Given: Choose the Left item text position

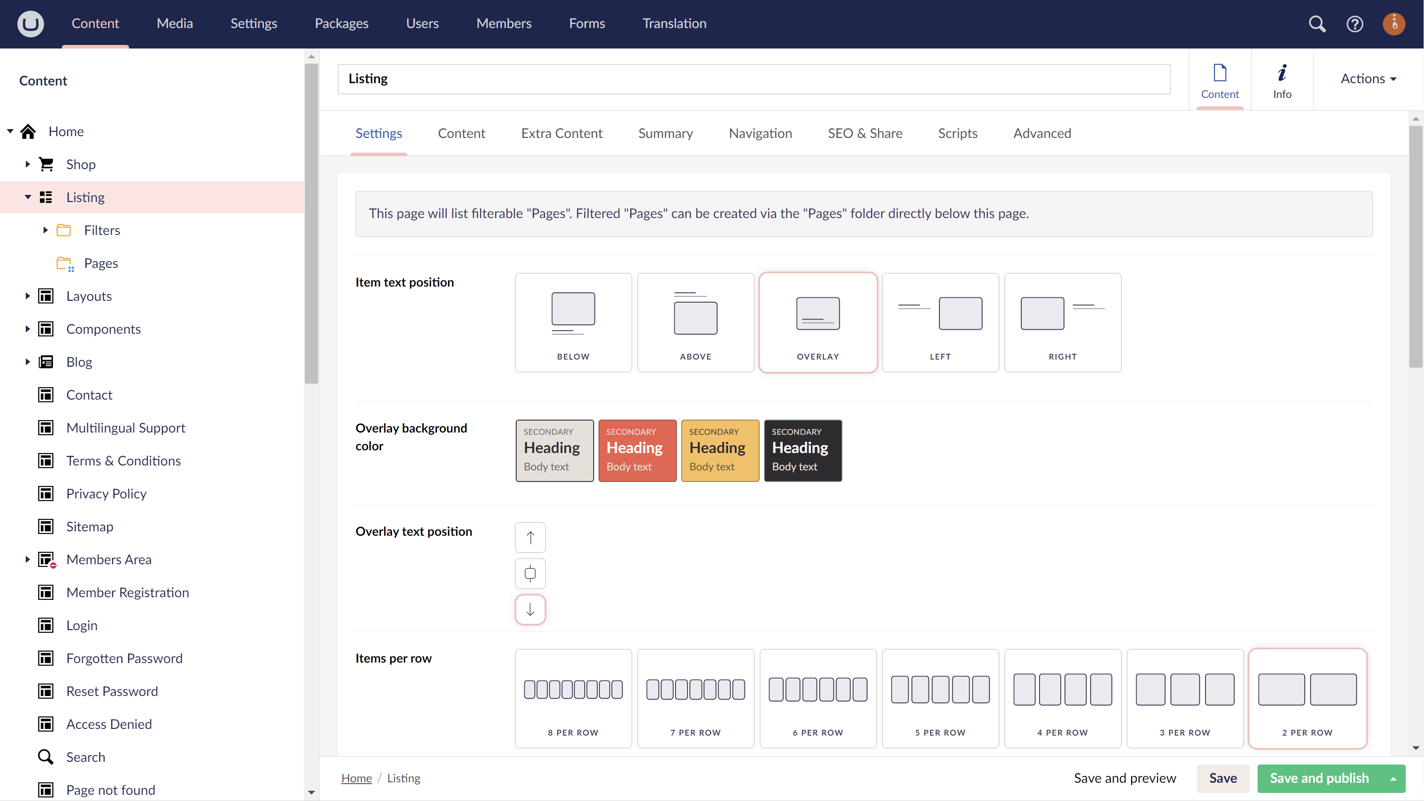Looking at the screenshot, I should (940, 322).
